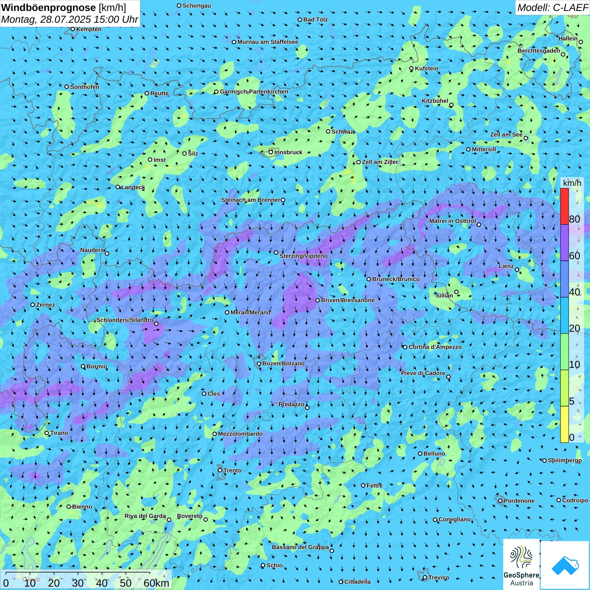590x590 pixels.
Task: Click the Bienno label
Action: click(x=82, y=507)
